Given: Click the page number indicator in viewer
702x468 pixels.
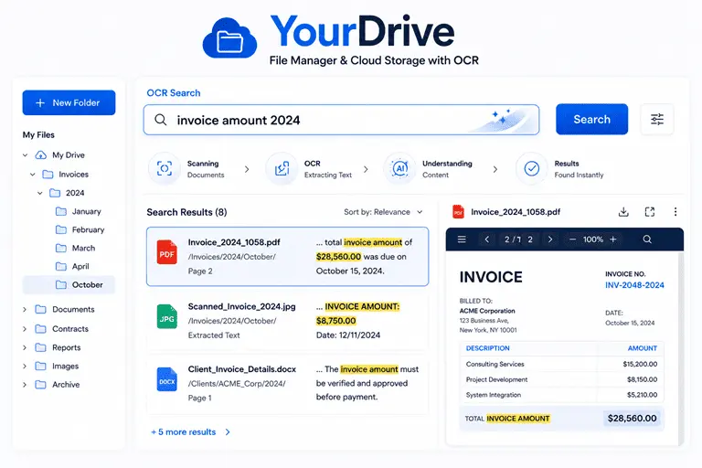Looking at the screenshot, I should coord(518,239).
